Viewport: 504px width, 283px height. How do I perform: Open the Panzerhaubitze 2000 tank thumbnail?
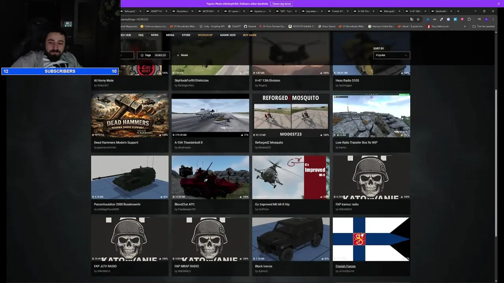tap(130, 177)
